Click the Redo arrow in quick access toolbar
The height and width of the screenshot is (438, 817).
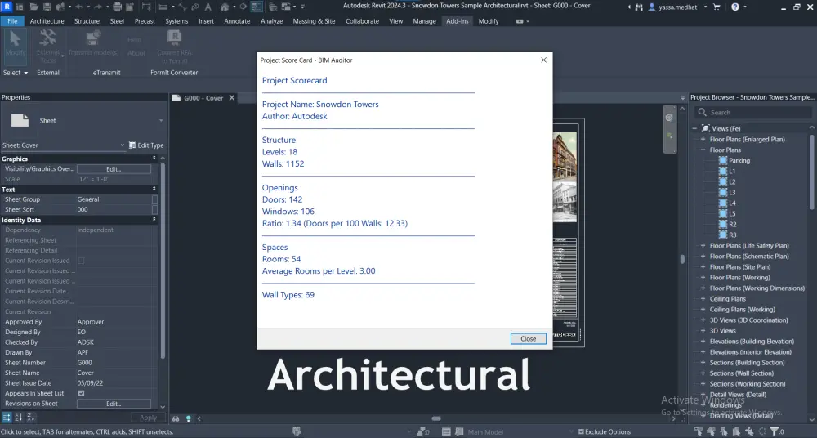click(x=97, y=7)
